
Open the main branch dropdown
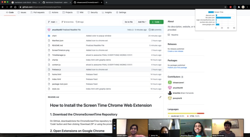(53, 22)
